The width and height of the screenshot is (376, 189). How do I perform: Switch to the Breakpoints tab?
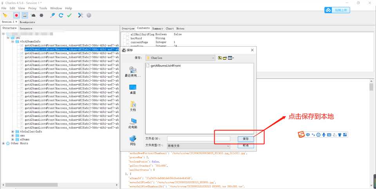[27, 22]
